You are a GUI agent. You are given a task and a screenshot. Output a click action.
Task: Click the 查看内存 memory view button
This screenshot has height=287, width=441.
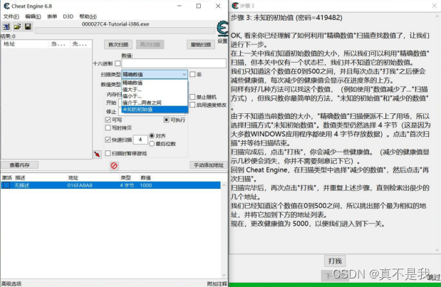tap(19, 165)
